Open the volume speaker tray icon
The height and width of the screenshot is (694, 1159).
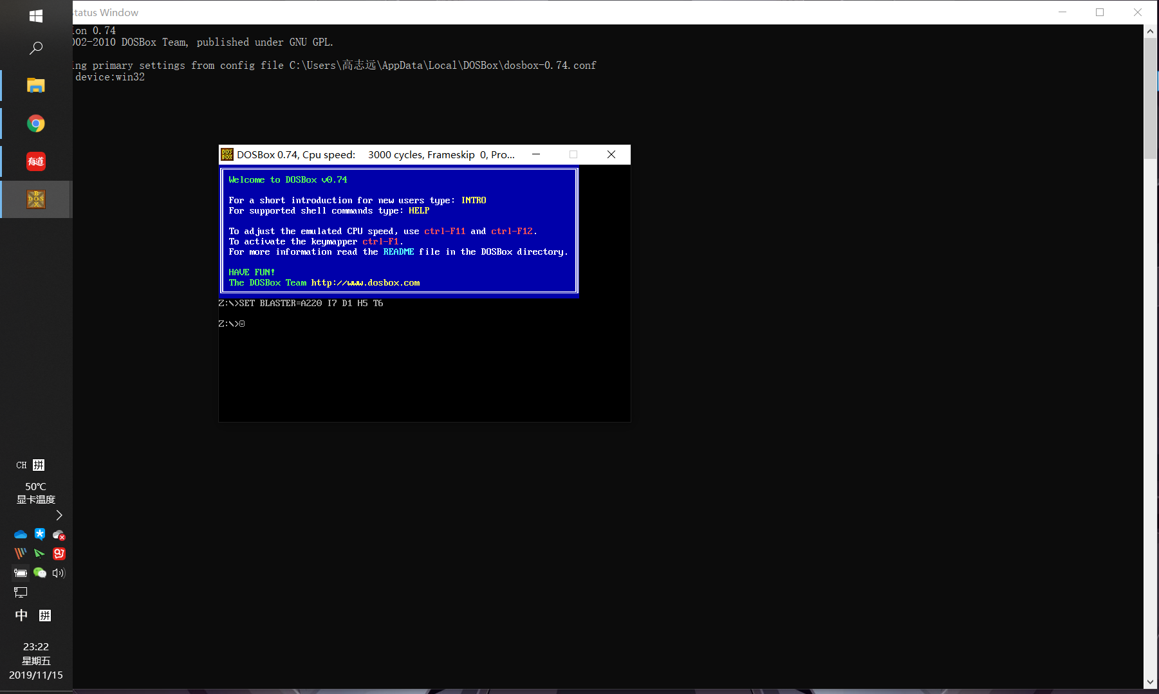click(x=59, y=572)
